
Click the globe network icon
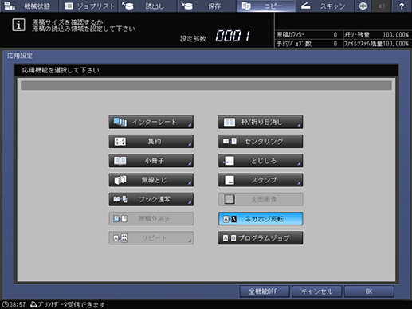click(363, 6)
